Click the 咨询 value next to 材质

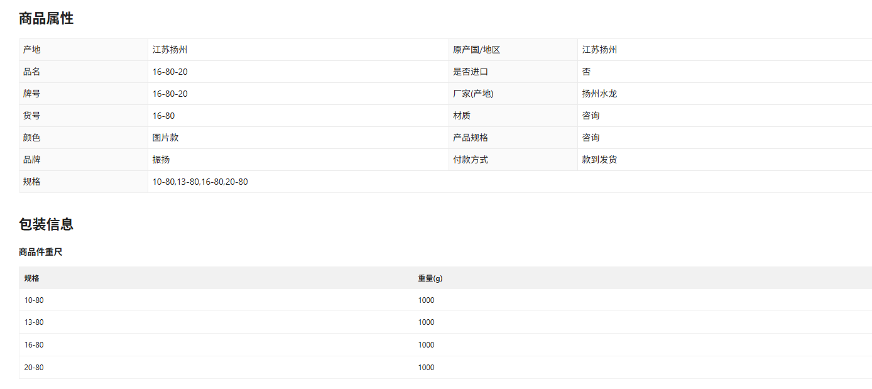[x=591, y=116]
